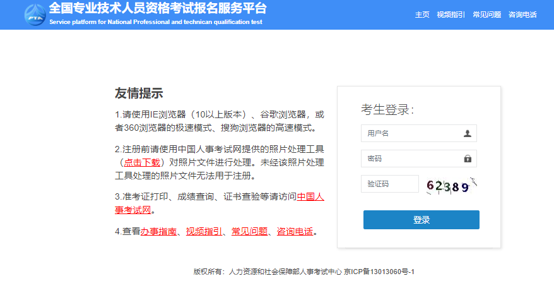Refresh the captcha image showing 62389
This screenshot has width=554, height=288.
[451, 185]
